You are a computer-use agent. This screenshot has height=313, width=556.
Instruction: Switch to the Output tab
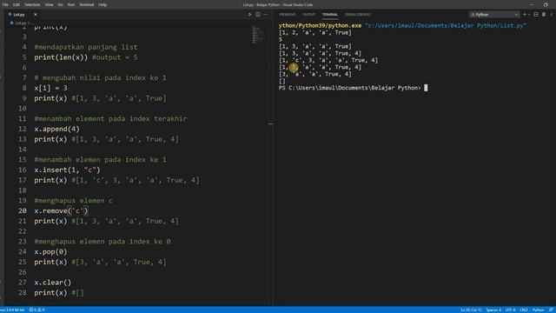tap(308, 15)
